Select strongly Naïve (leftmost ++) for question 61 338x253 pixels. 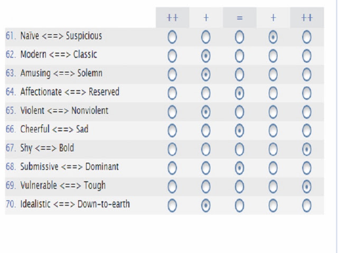click(x=172, y=37)
